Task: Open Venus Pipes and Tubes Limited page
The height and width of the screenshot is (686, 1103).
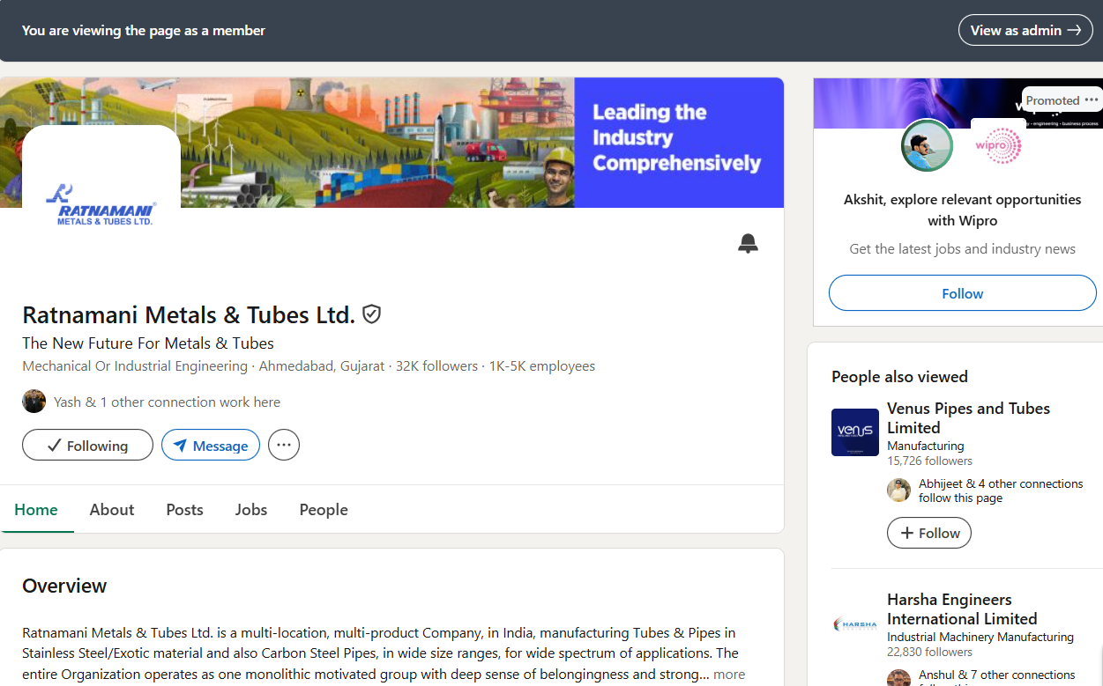Action: click(x=968, y=418)
